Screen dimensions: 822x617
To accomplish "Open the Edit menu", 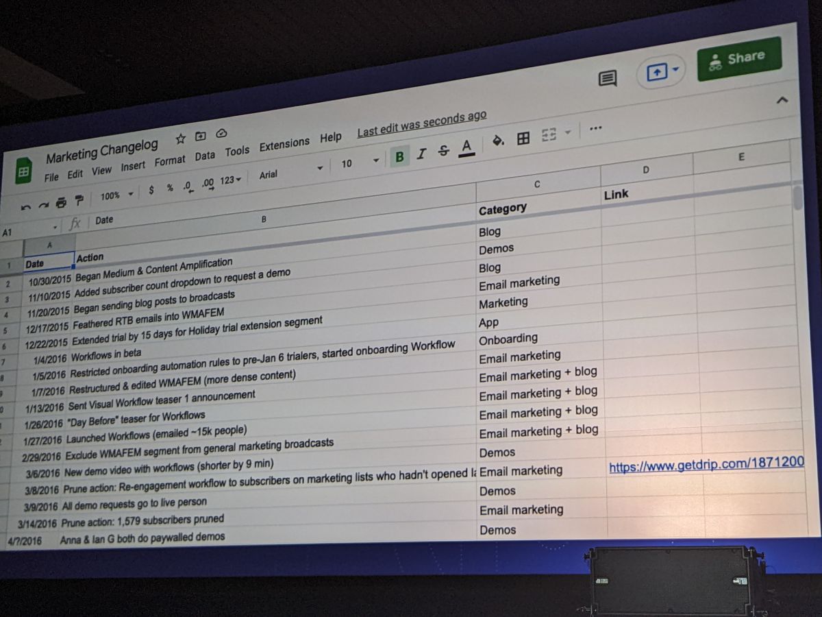I will [x=75, y=175].
